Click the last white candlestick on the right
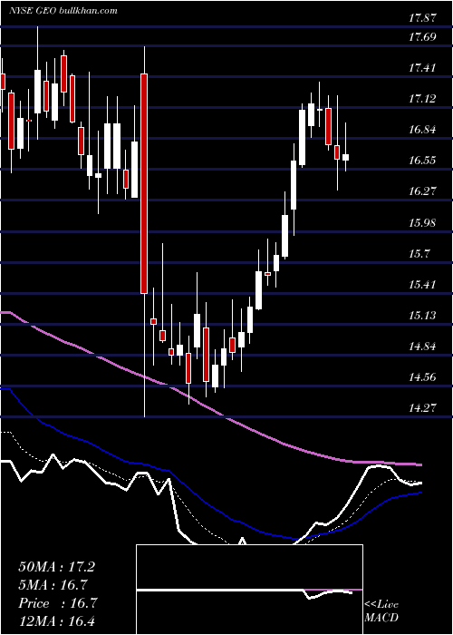Image resolution: width=453 pixels, height=635 pixels. (346, 157)
